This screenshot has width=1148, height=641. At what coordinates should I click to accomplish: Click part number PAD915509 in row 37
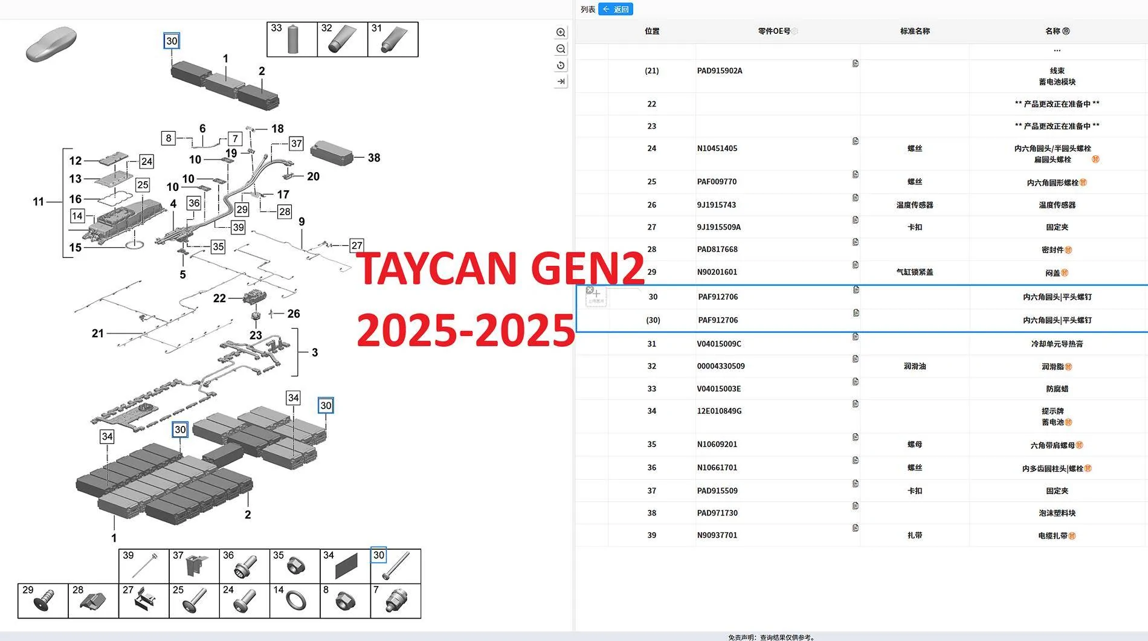click(717, 491)
